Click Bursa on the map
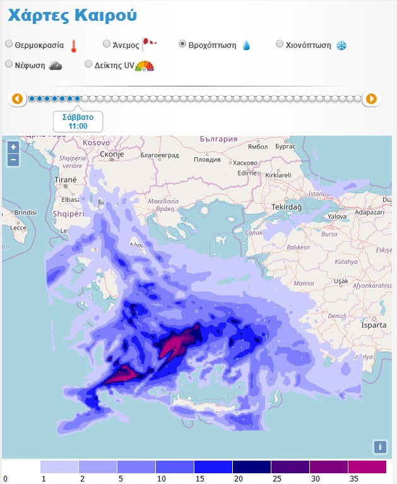This screenshot has width=397, height=484. [329, 234]
